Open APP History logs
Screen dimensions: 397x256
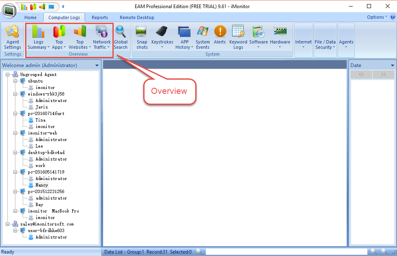[x=184, y=37]
